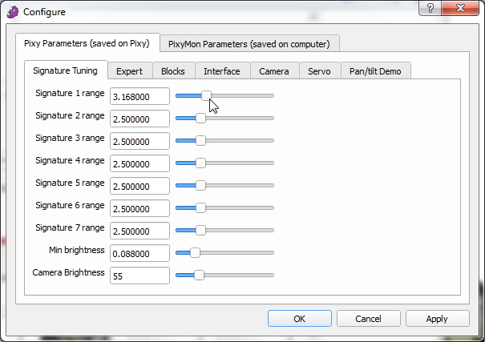This screenshot has width=485, height=342.
Task: Open the Interface tab
Action: coord(221,71)
